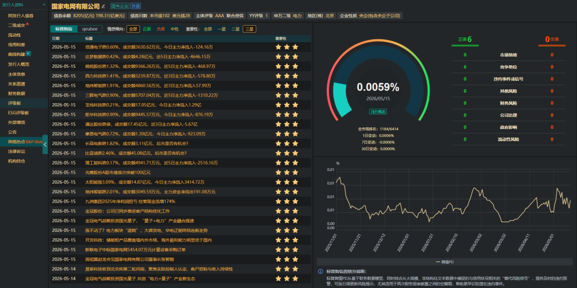Click the 违约概率 label under the gauge
The width and height of the screenshot is (577, 288).
click(378, 112)
